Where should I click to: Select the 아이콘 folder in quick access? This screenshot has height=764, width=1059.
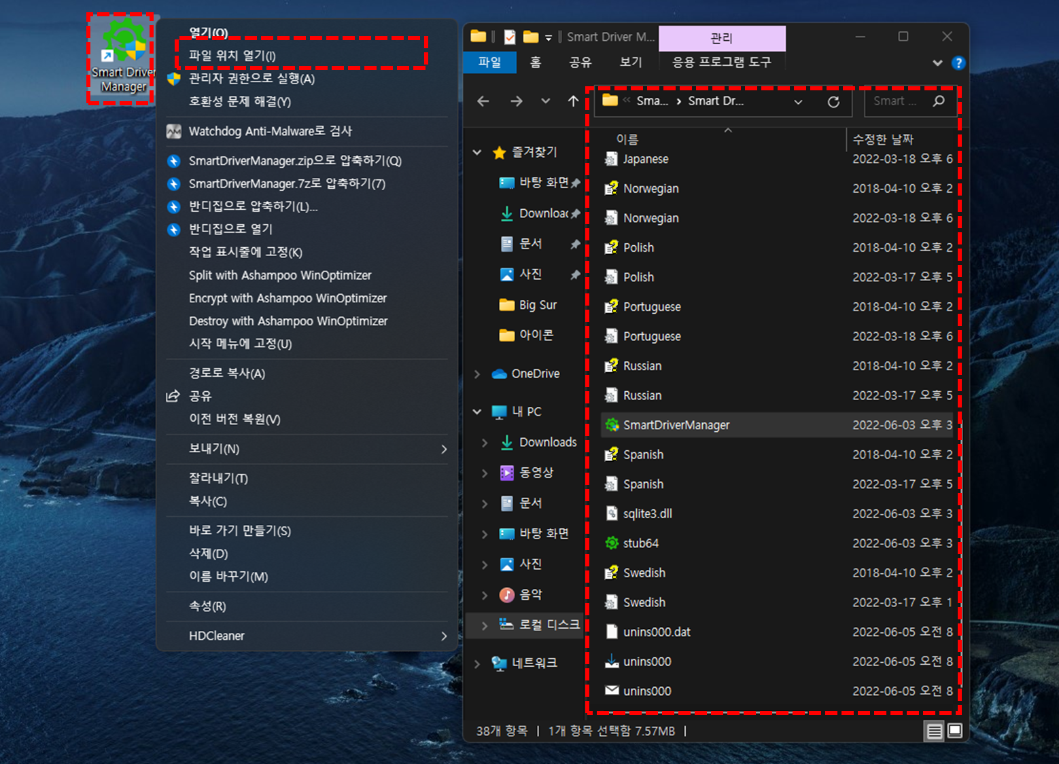point(526,335)
